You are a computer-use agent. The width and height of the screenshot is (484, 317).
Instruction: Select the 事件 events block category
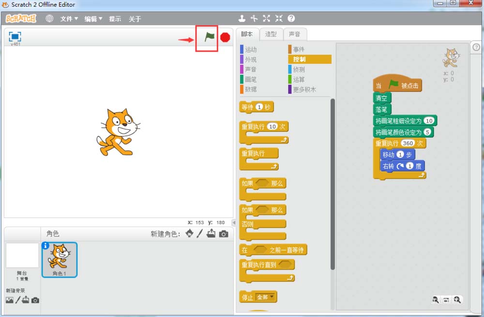coord(297,49)
